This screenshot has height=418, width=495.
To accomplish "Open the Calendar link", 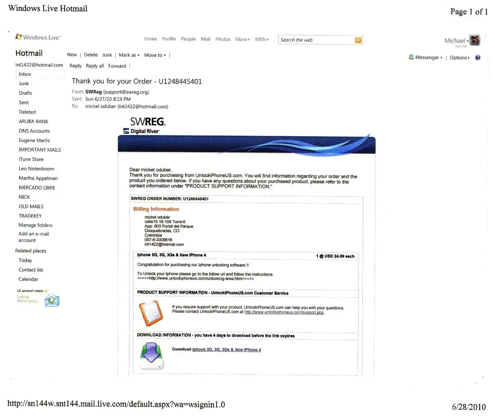I will (28, 279).
